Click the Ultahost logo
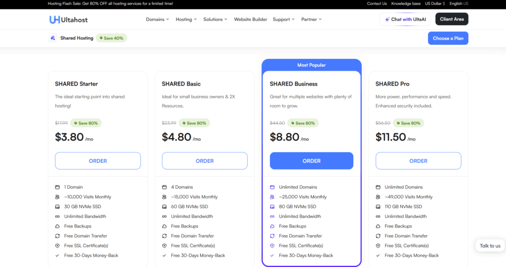506x267 pixels. pos(68,20)
